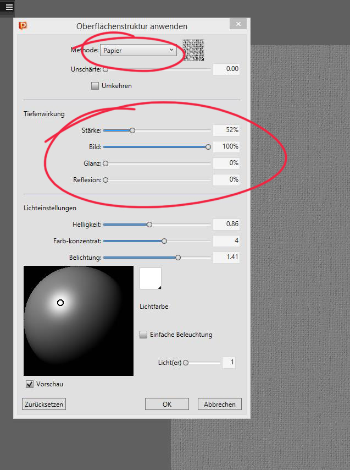Click the Glanz slider handle
Screen dimensions: 350x470
click(x=105, y=163)
